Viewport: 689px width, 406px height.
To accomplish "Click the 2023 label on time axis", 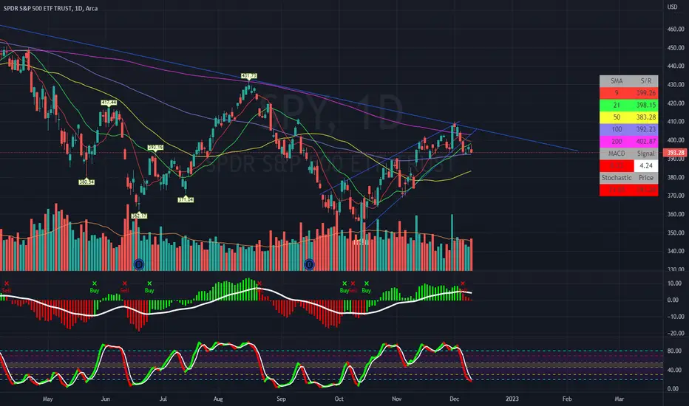I will pyautogui.click(x=512, y=399).
